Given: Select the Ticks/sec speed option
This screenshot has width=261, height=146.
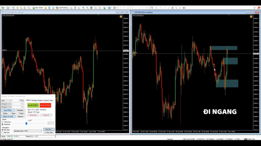Looking at the screenshot, I should (x=3, y=122).
